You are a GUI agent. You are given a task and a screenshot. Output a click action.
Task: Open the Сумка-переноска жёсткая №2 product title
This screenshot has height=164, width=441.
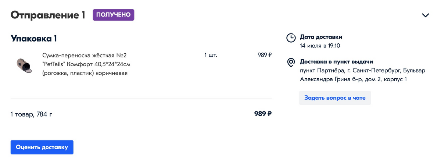coord(85,56)
